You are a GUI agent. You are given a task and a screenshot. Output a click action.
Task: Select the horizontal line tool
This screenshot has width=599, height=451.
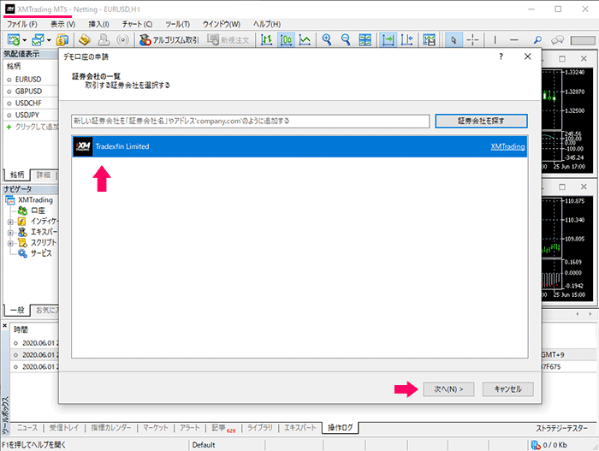click(x=514, y=39)
